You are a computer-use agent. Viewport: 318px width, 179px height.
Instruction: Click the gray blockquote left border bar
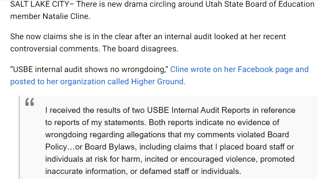pyautogui.click(x=19, y=137)
